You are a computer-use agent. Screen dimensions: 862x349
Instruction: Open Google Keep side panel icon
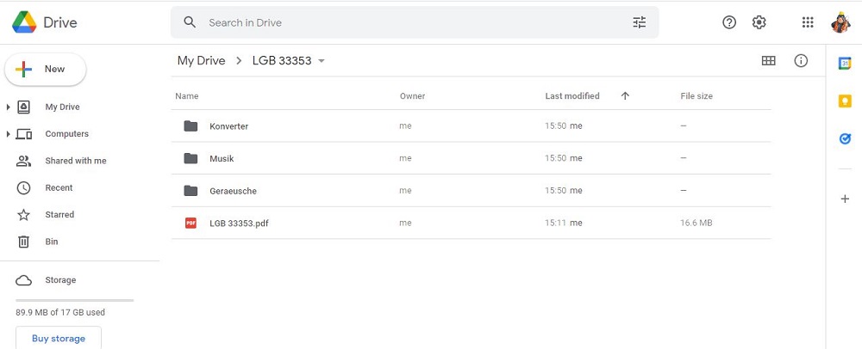(x=845, y=101)
